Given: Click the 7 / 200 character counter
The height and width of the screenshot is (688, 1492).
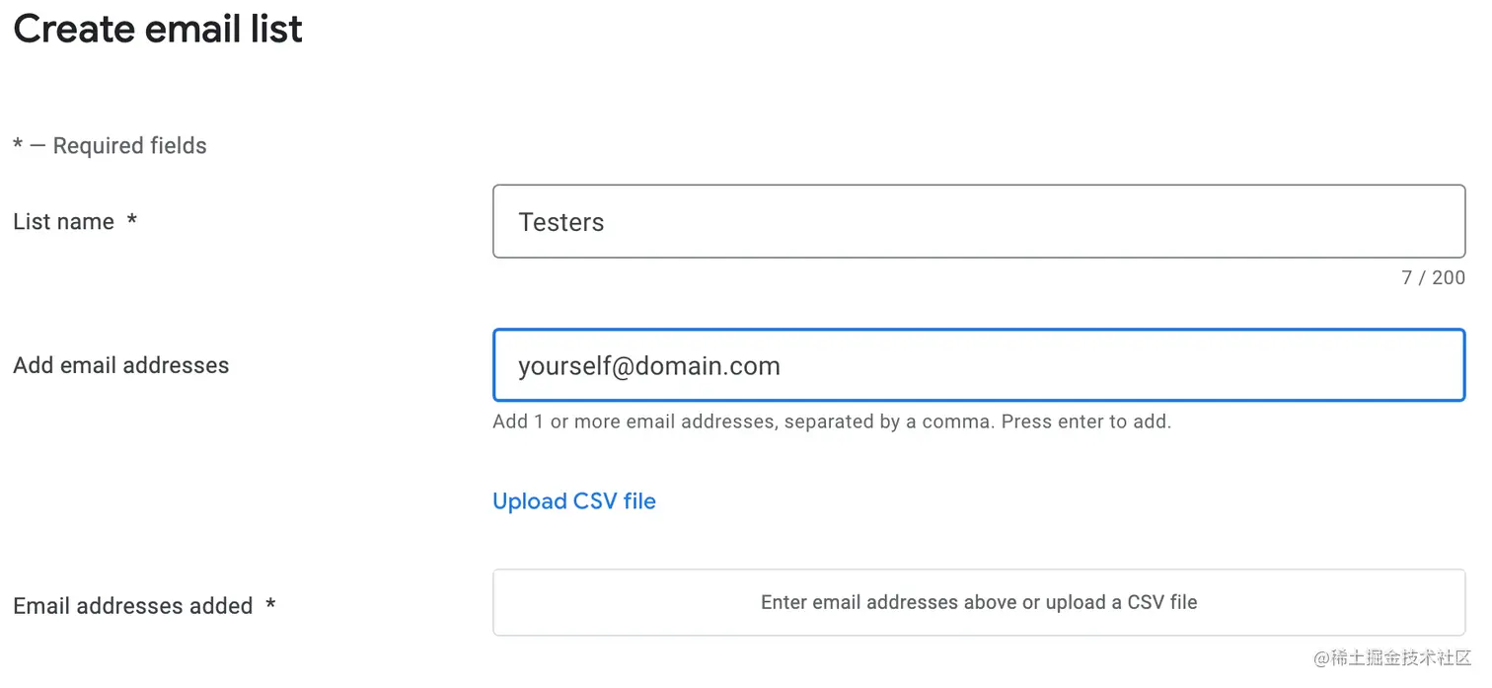Looking at the screenshot, I should coord(1434,277).
